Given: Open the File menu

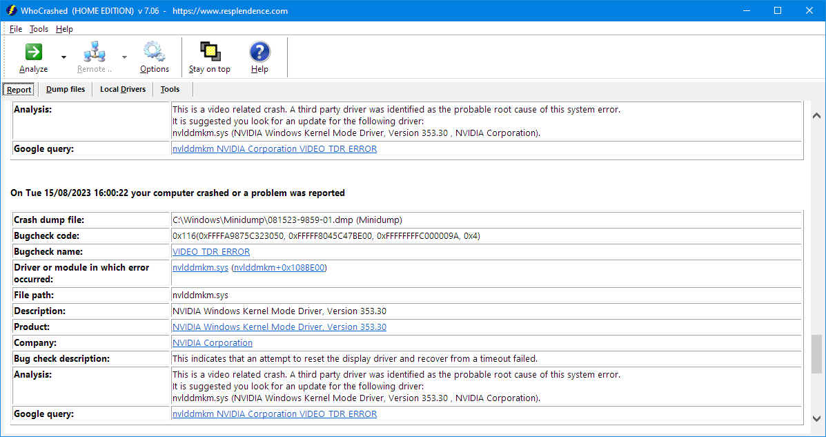Looking at the screenshot, I should coord(16,29).
